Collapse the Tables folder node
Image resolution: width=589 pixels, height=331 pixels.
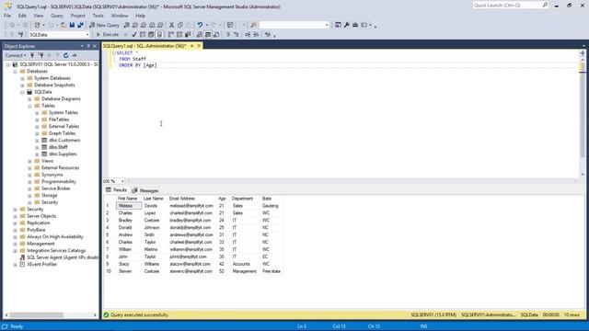click(29, 106)
